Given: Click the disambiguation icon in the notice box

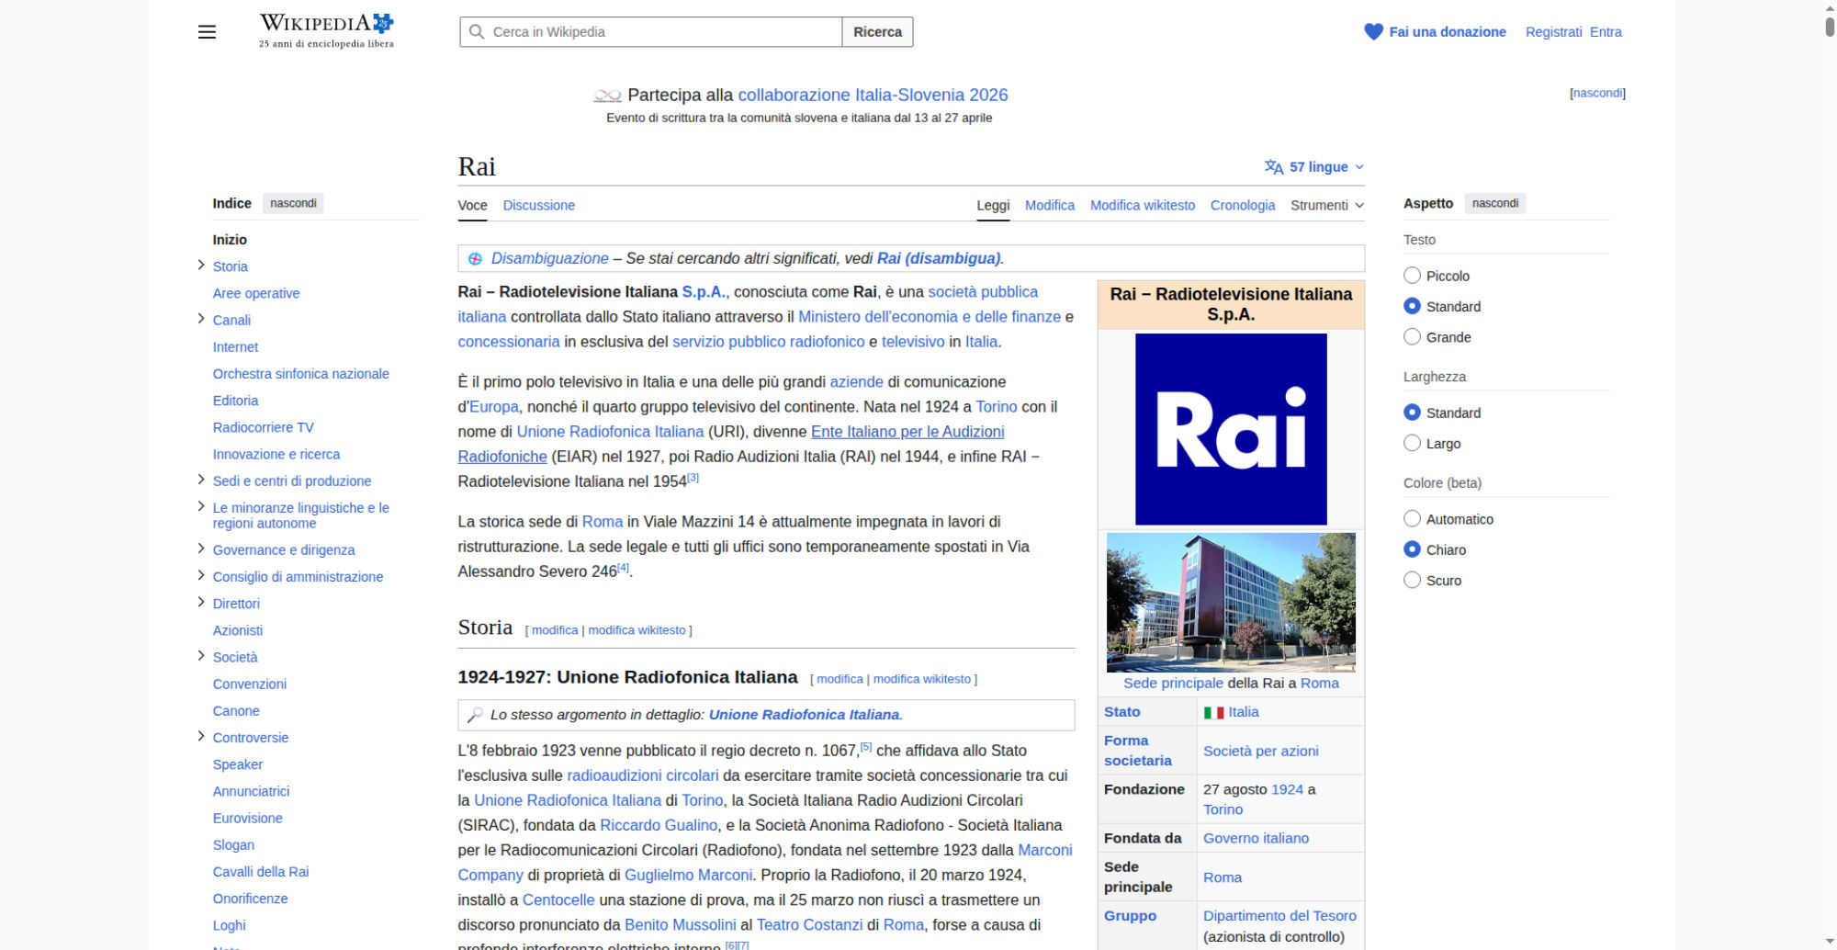Looking at the screenshot, I should tap(475, 259).
